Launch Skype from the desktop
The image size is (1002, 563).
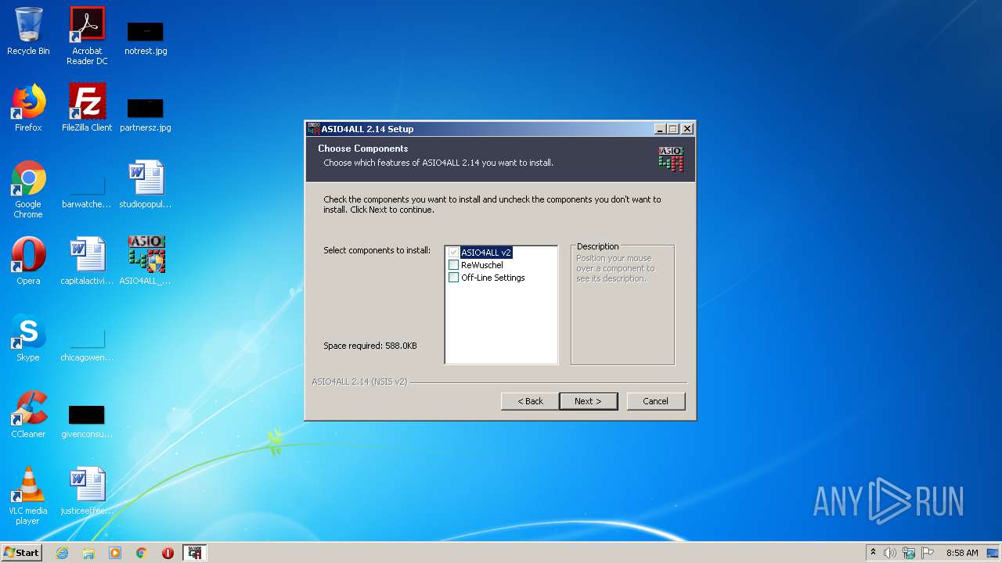(x=28, y=338)
